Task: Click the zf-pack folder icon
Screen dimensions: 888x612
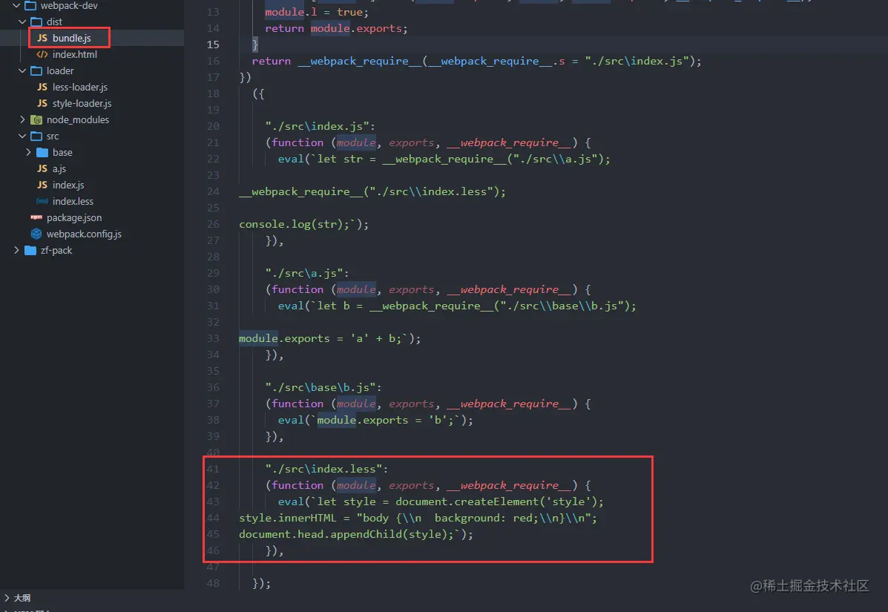Action: coord(30,250)
